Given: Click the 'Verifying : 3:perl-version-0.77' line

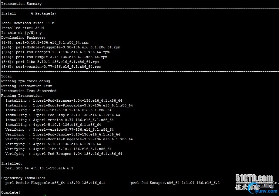Looking at the screenshot, I should pos(59,129).
